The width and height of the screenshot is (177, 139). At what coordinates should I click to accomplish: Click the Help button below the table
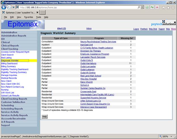pos(45,116)
